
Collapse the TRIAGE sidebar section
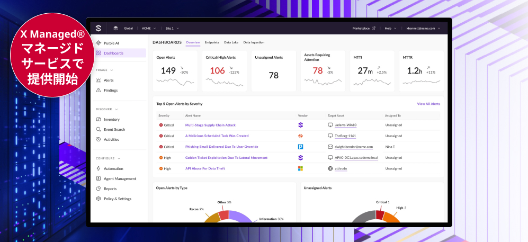pos(104,70)
